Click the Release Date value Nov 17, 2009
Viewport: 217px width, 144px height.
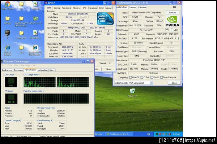click(x=135, y=26)
